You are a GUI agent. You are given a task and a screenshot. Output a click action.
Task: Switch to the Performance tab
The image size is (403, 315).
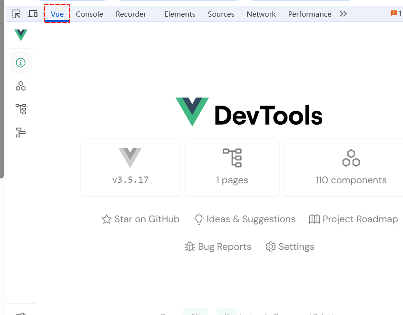(310, 14)
